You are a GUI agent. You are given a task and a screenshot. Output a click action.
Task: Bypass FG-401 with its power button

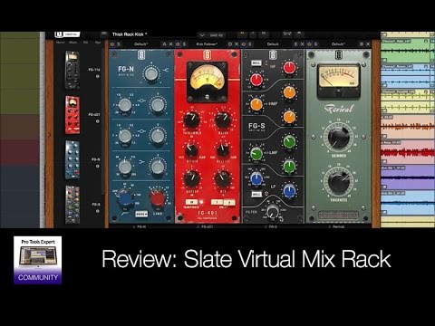coord(178,44)
